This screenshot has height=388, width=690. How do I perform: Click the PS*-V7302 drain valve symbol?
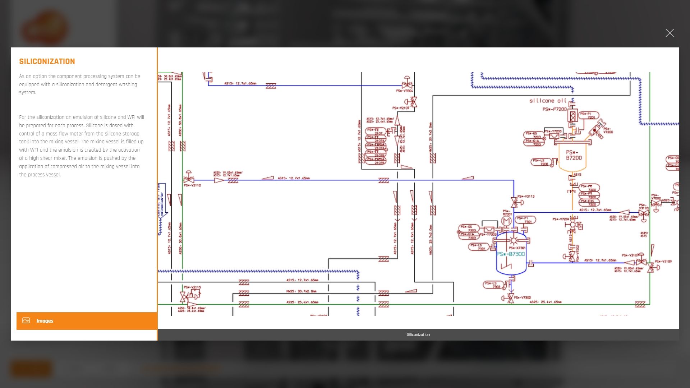510,298
